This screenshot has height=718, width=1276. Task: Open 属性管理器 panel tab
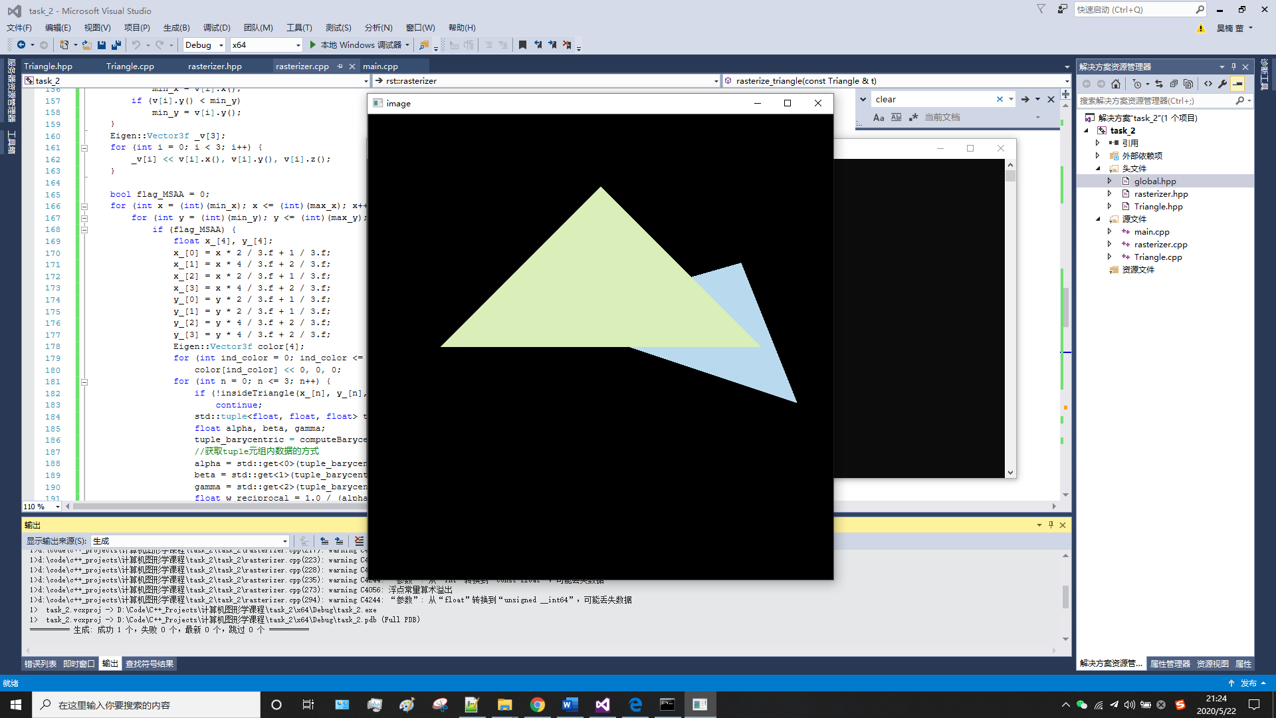click(x=1170, y=663)
